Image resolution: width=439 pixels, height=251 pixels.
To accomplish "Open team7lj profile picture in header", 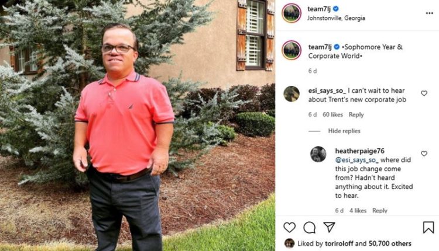I will (291, 13).
